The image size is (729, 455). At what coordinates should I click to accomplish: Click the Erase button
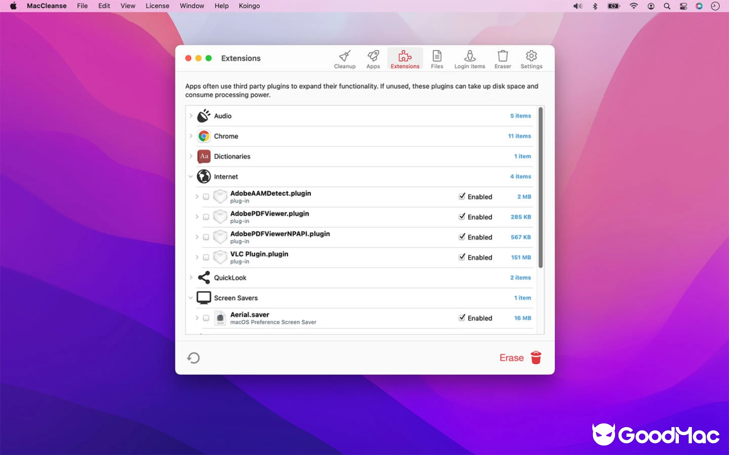pyautogui.click(x=511, y=358)
